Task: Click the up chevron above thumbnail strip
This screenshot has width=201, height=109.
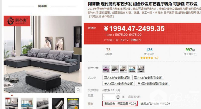Action: click(x=12, y=95)
